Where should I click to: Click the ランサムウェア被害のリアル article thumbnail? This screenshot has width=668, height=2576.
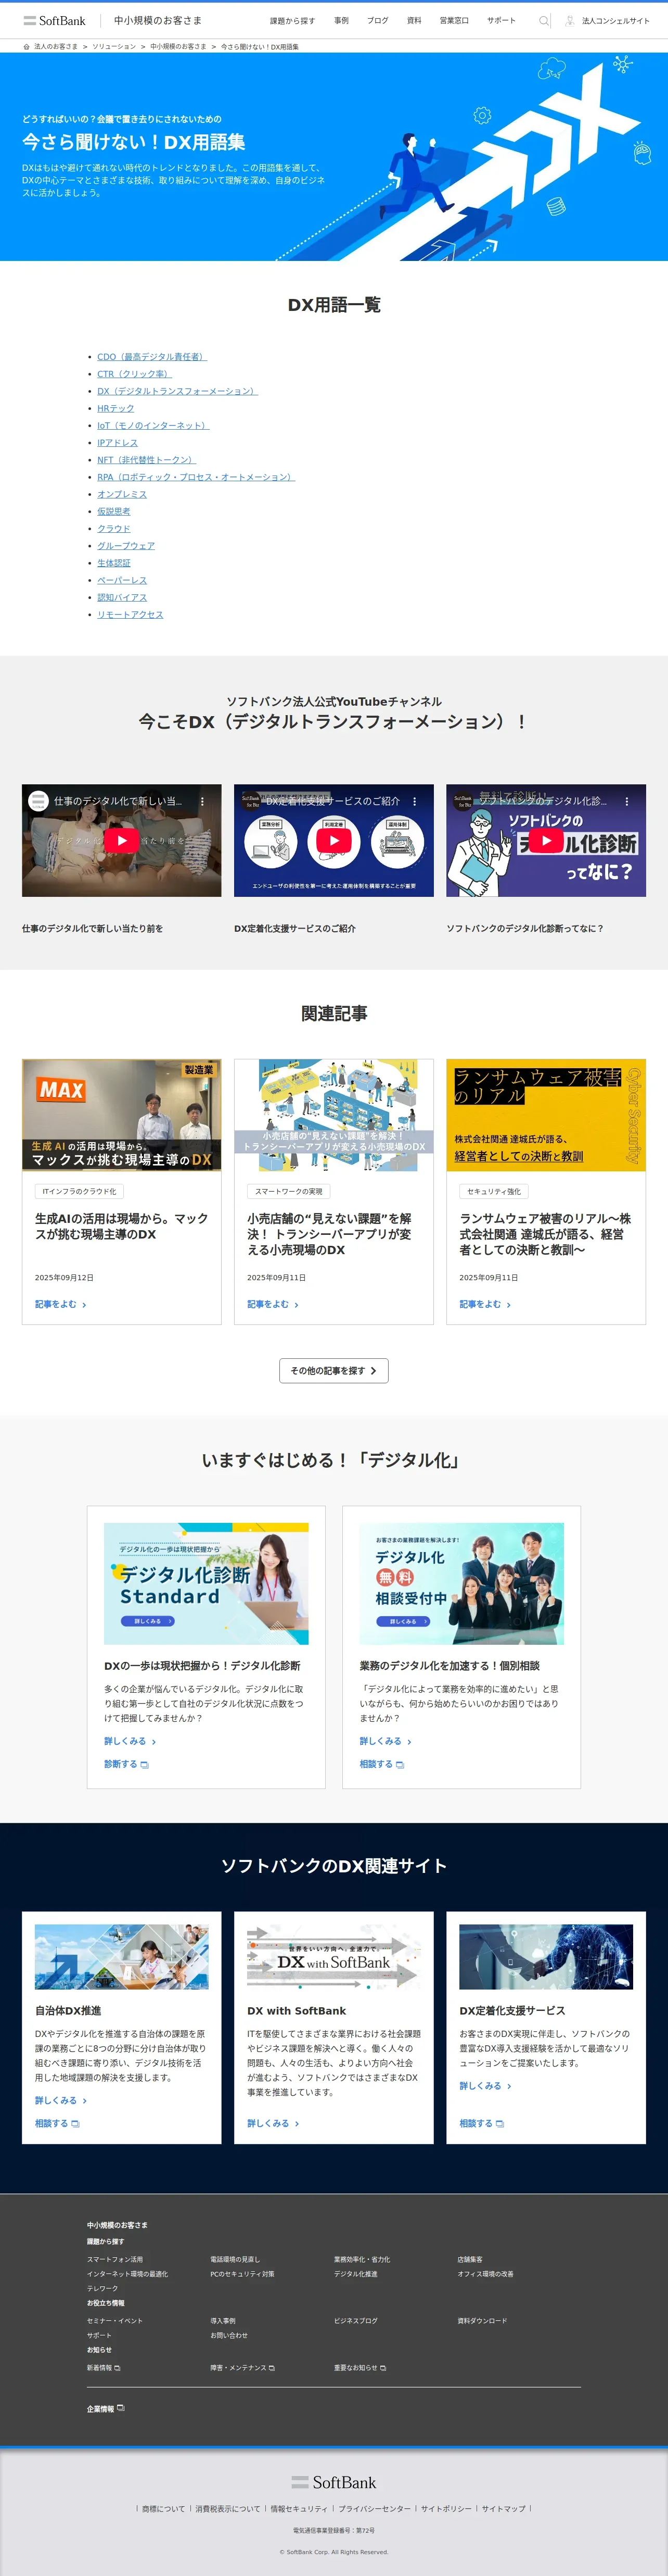pyautogui.click(x=545, y=1115)
